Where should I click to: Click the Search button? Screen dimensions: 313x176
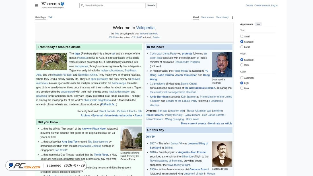151,5
